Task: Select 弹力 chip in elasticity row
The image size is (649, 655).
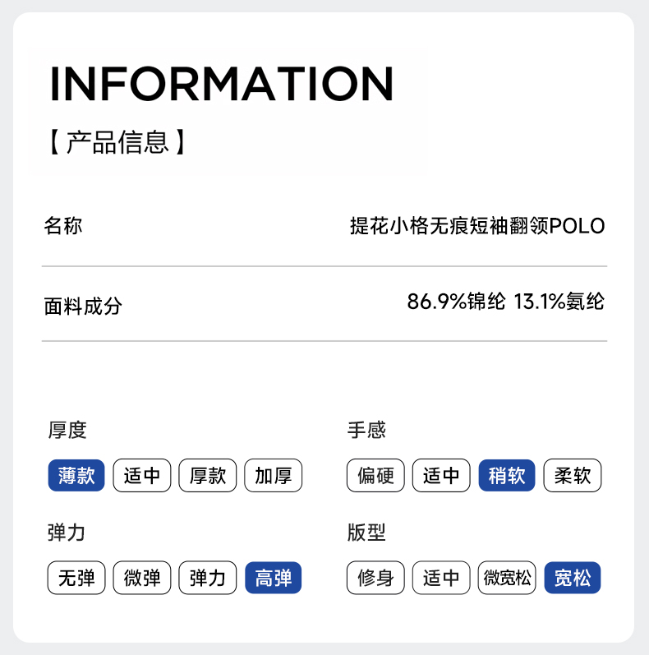Action: [x=208, y=579]
